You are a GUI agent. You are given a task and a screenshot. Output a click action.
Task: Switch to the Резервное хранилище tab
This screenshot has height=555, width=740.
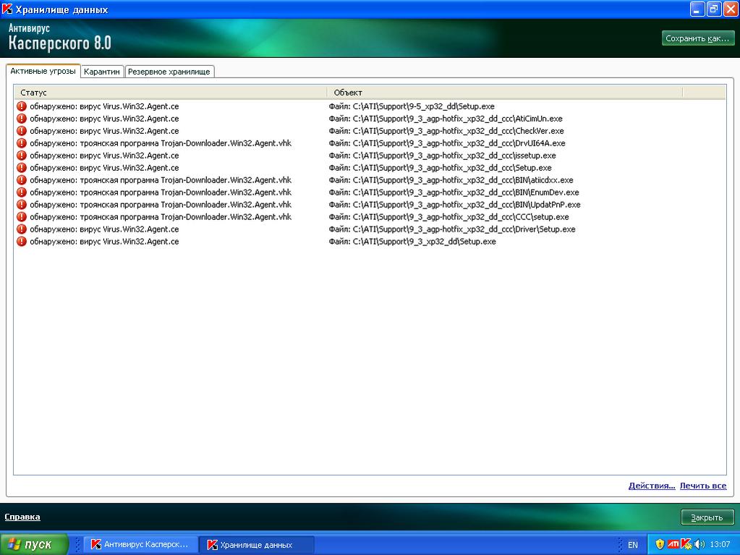(x=169, y=72)
